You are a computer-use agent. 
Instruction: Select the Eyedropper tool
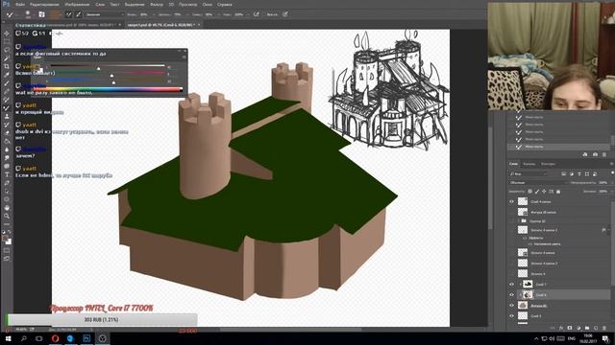click(7, 75)
